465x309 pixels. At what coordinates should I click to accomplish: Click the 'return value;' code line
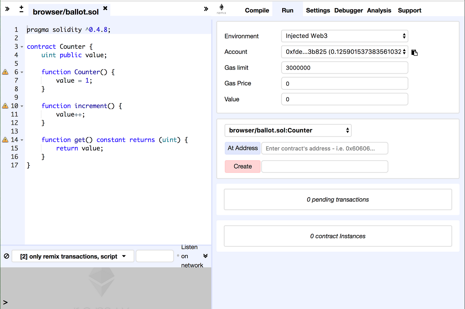(80, 148)
